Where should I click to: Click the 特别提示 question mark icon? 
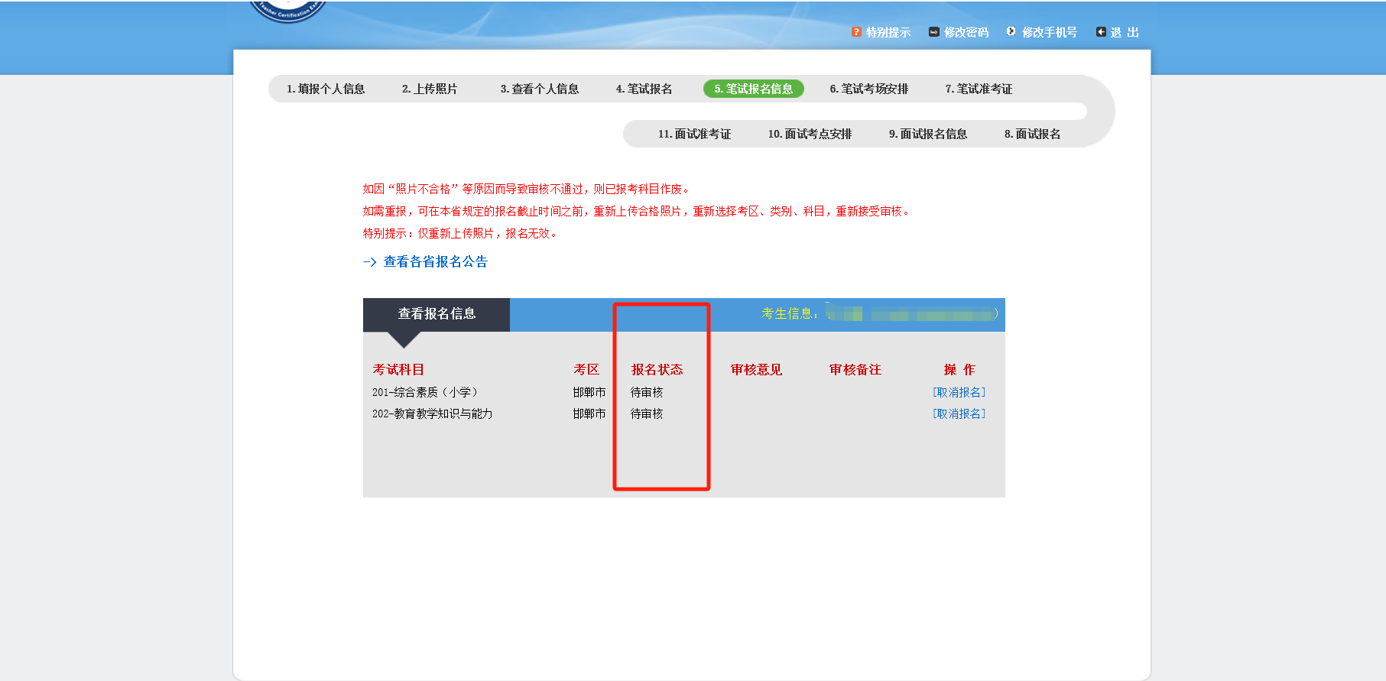pos(856,32)
